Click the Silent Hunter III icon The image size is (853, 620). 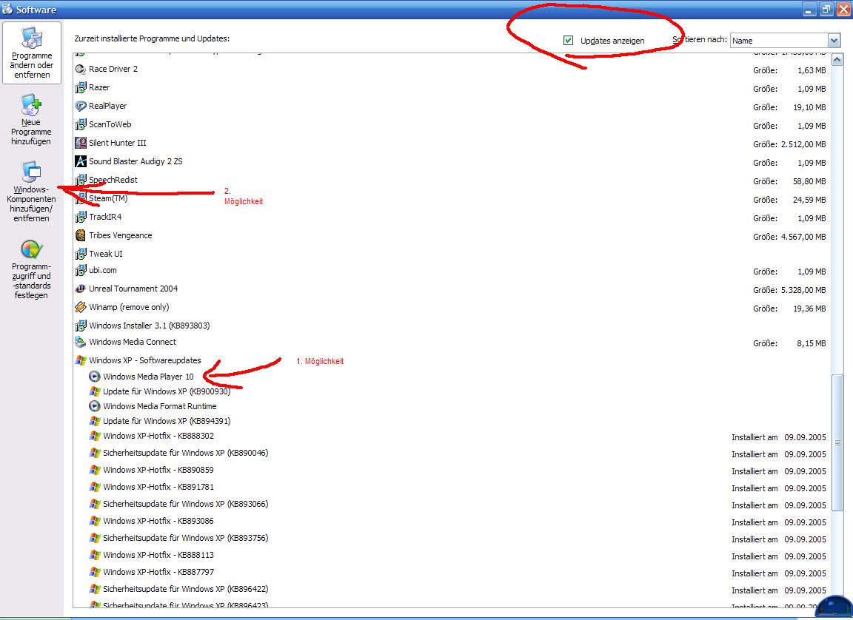pos(81,143)
